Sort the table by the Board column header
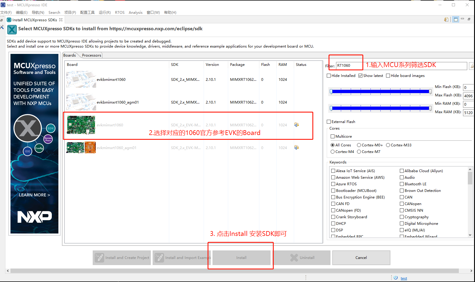475x282 pixels. 72,65
